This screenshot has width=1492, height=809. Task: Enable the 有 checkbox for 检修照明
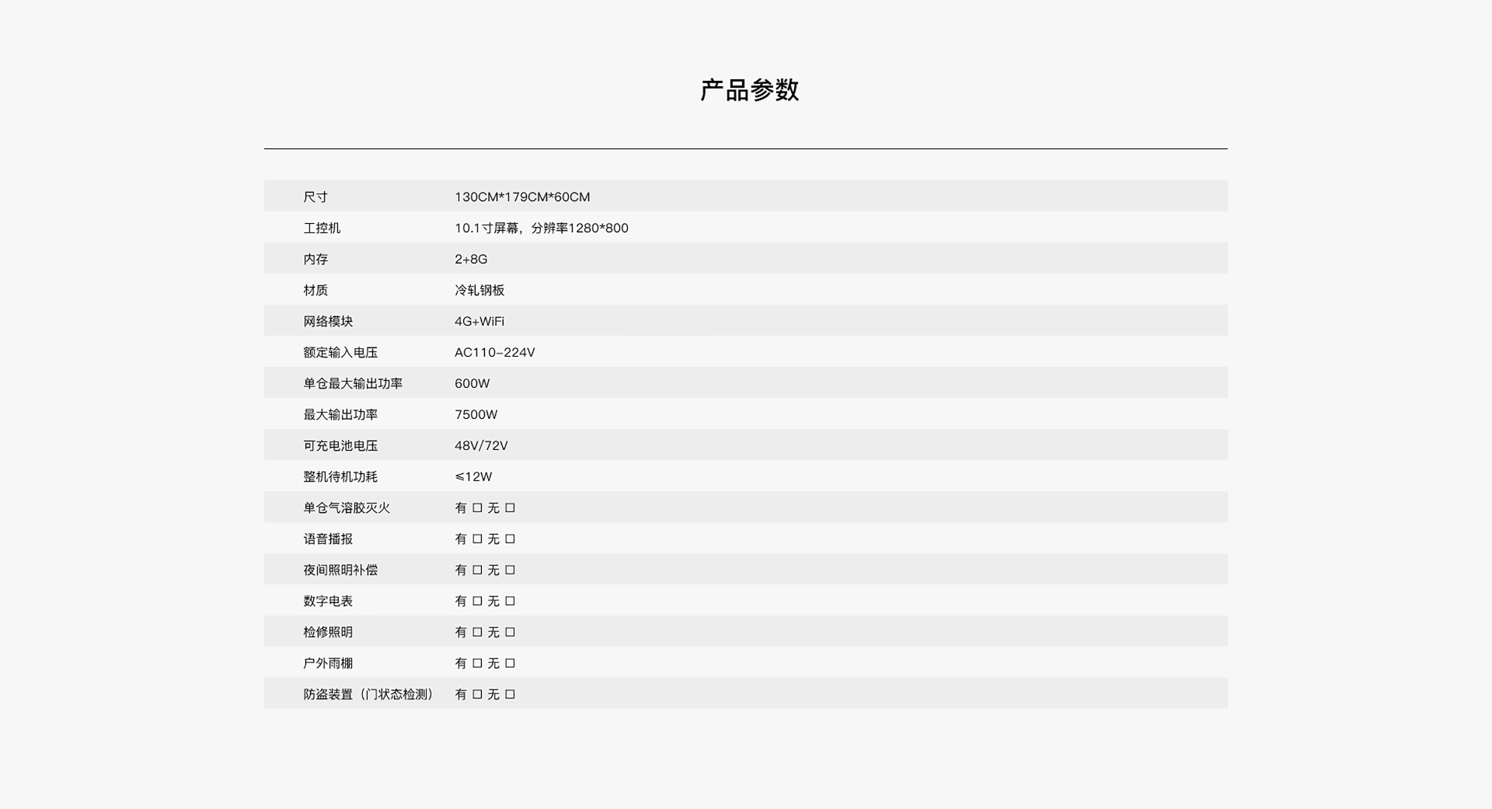477,632
